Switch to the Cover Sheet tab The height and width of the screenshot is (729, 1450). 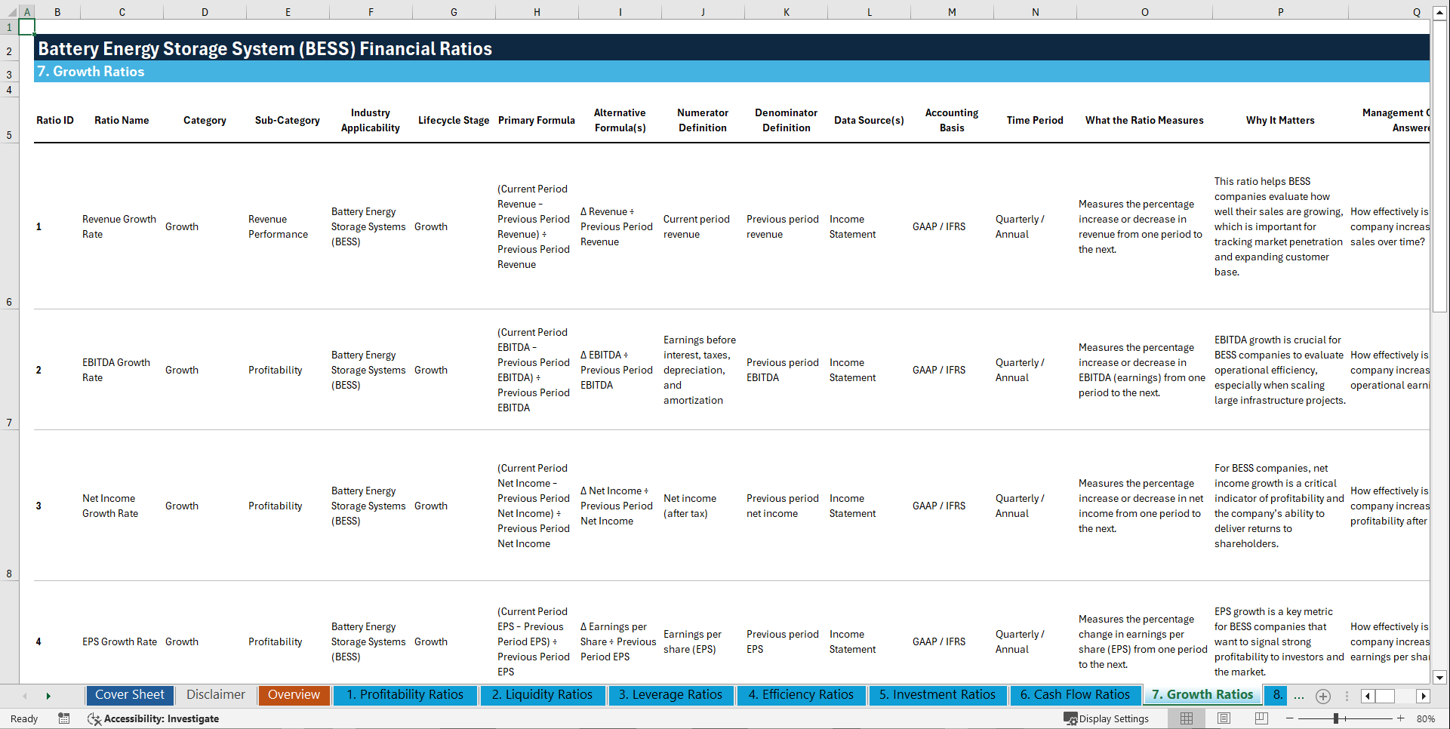click(129, 695)
